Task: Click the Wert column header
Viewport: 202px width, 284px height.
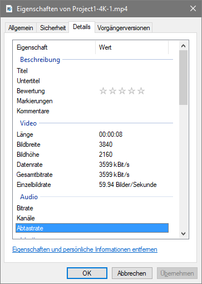Action: 132,47
